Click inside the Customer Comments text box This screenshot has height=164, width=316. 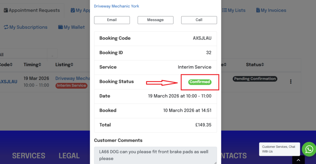(155, 155)
